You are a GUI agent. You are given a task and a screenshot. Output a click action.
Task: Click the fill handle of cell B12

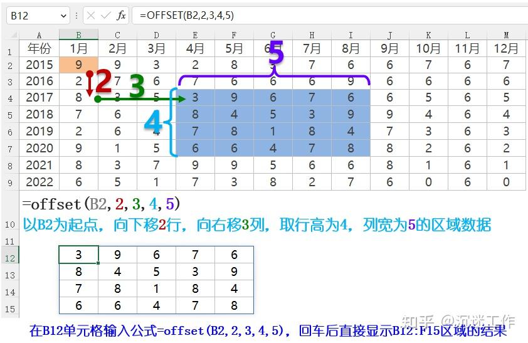tap(98, 263)
